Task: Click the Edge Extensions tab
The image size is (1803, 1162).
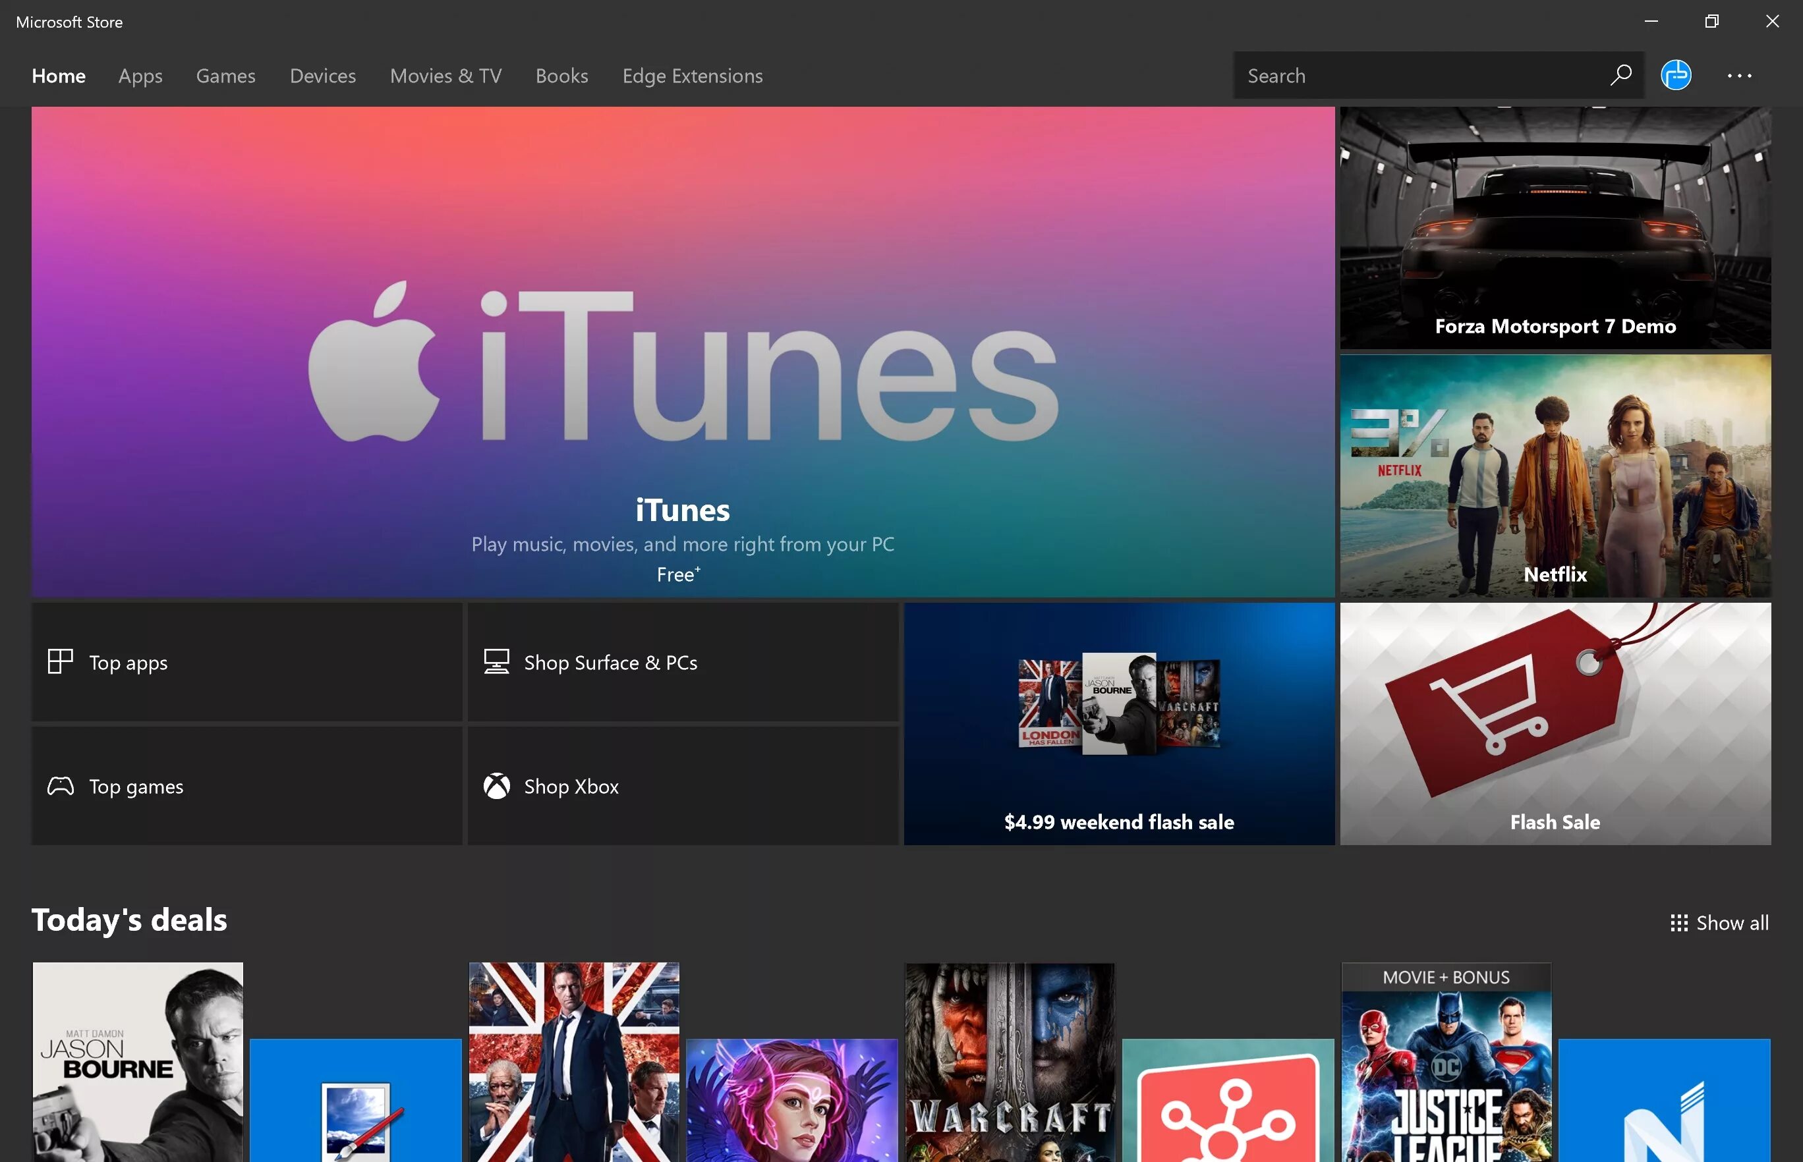Action: point(693,75)
